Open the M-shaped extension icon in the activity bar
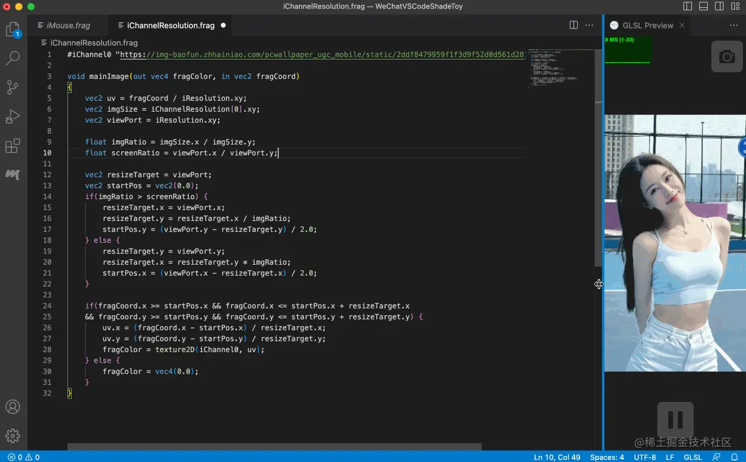 click(13, 175)
